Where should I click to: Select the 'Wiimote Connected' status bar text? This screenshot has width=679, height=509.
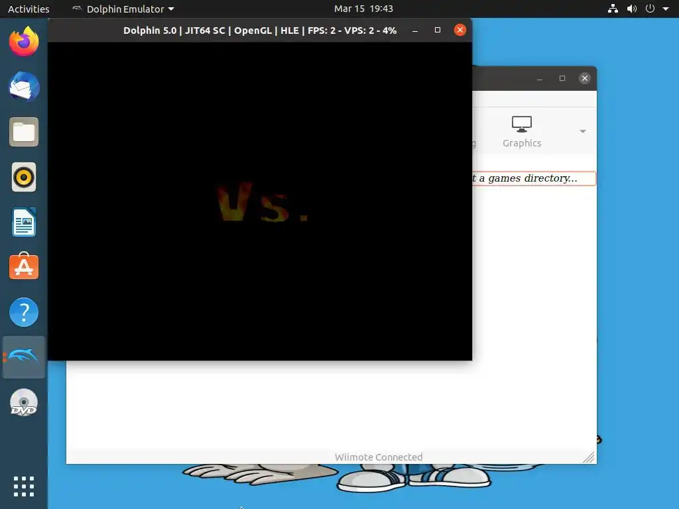click(379, 457)
